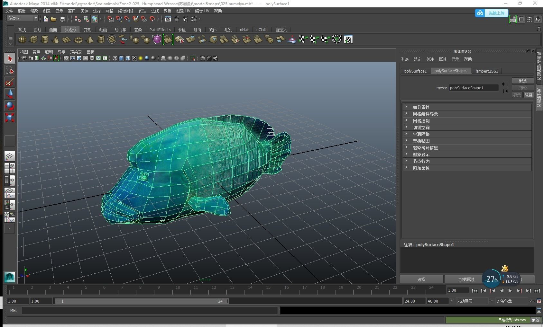Create a polygon sphere from the shelf
The width and height of the screenshot is (543, 327).
coord(22,40)
